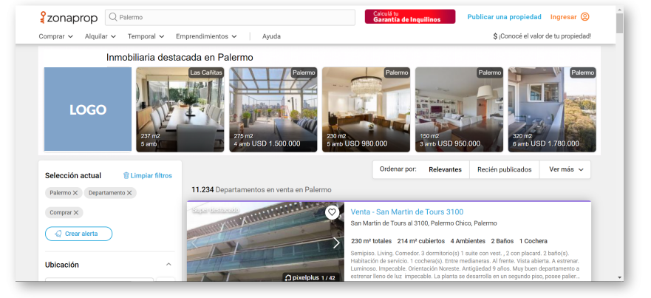Open the Emprendimientos dropdown menu

coord(206,36)
